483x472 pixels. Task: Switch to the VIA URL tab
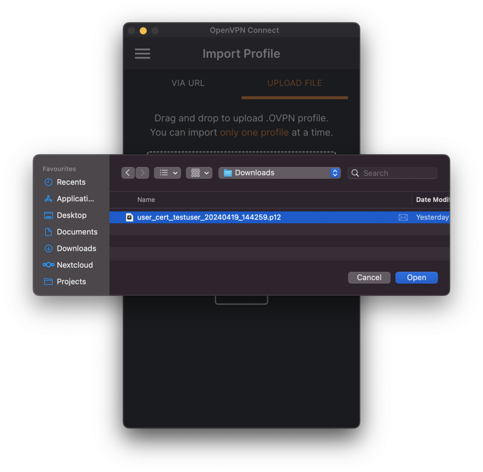pos(188,83)
